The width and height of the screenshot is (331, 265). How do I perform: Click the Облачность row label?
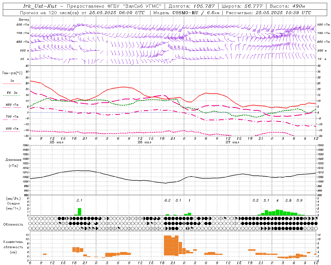tap(13, 225)
